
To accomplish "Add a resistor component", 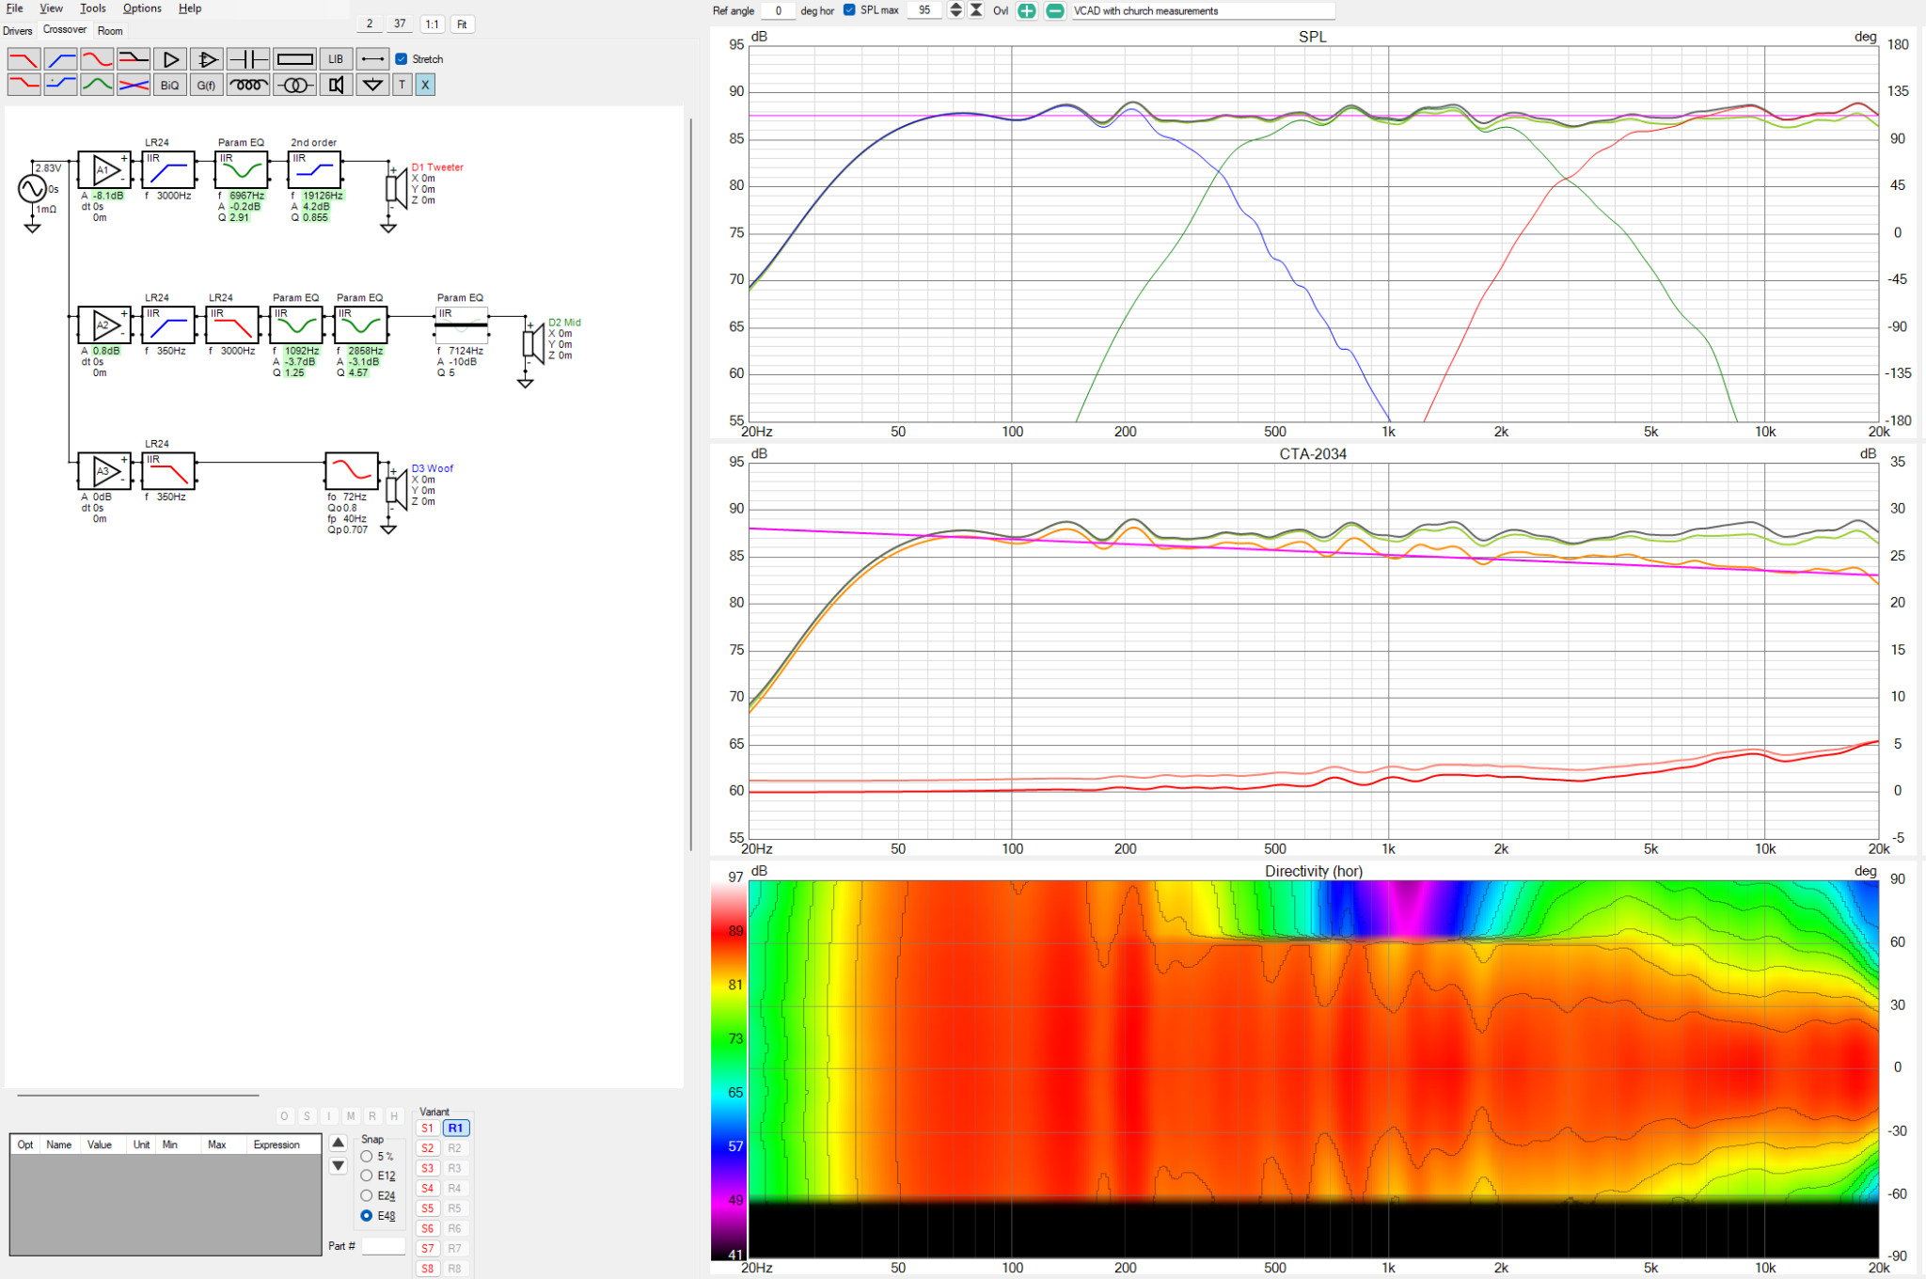I will (x=294, y=59).
